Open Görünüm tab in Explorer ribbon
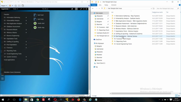The width and height of the screenshot is (181, 102). coord(114,5)
